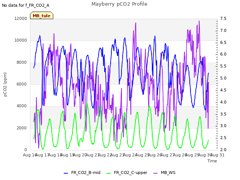Click the blue FR_CO2_B-mid legend swatch
The height and width of the screenshot is (180, 240).
click(x=66, y=173)
